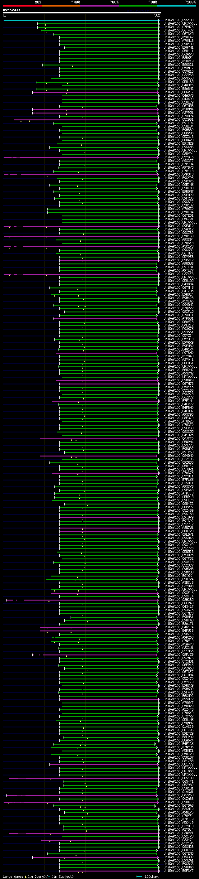Open hit UniRef100_A3BK19
This screenshot has width=199, height=879.
178,61
